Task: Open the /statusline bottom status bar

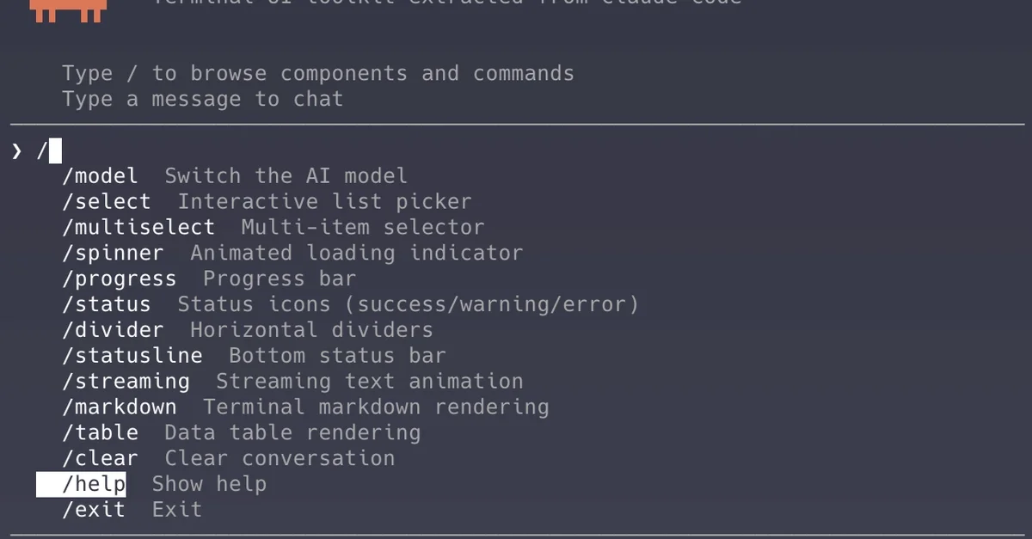Action: coord(132,355)
